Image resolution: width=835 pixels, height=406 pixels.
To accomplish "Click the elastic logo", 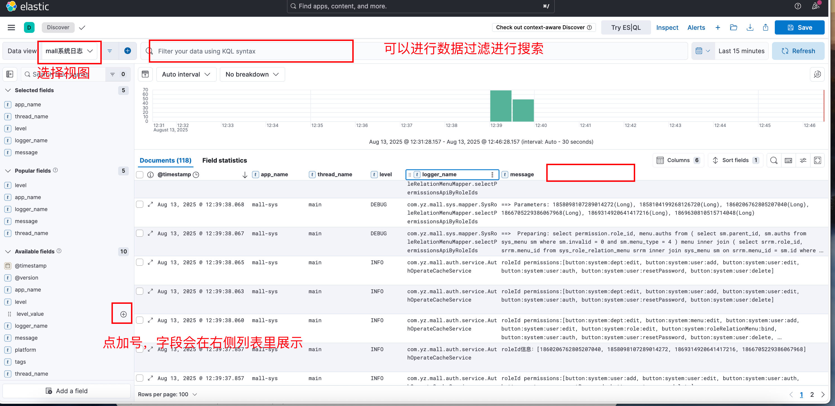I will 28,6.
